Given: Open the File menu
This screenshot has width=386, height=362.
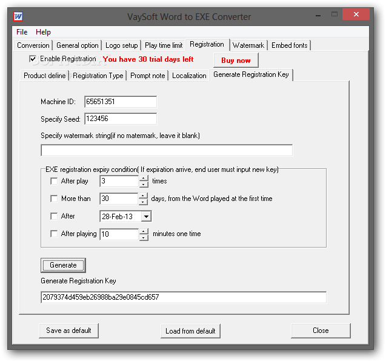Looking at the screenshot, I should (x=22, y=32).
